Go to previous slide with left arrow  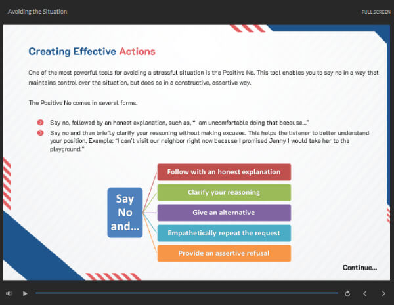point(365,293)
